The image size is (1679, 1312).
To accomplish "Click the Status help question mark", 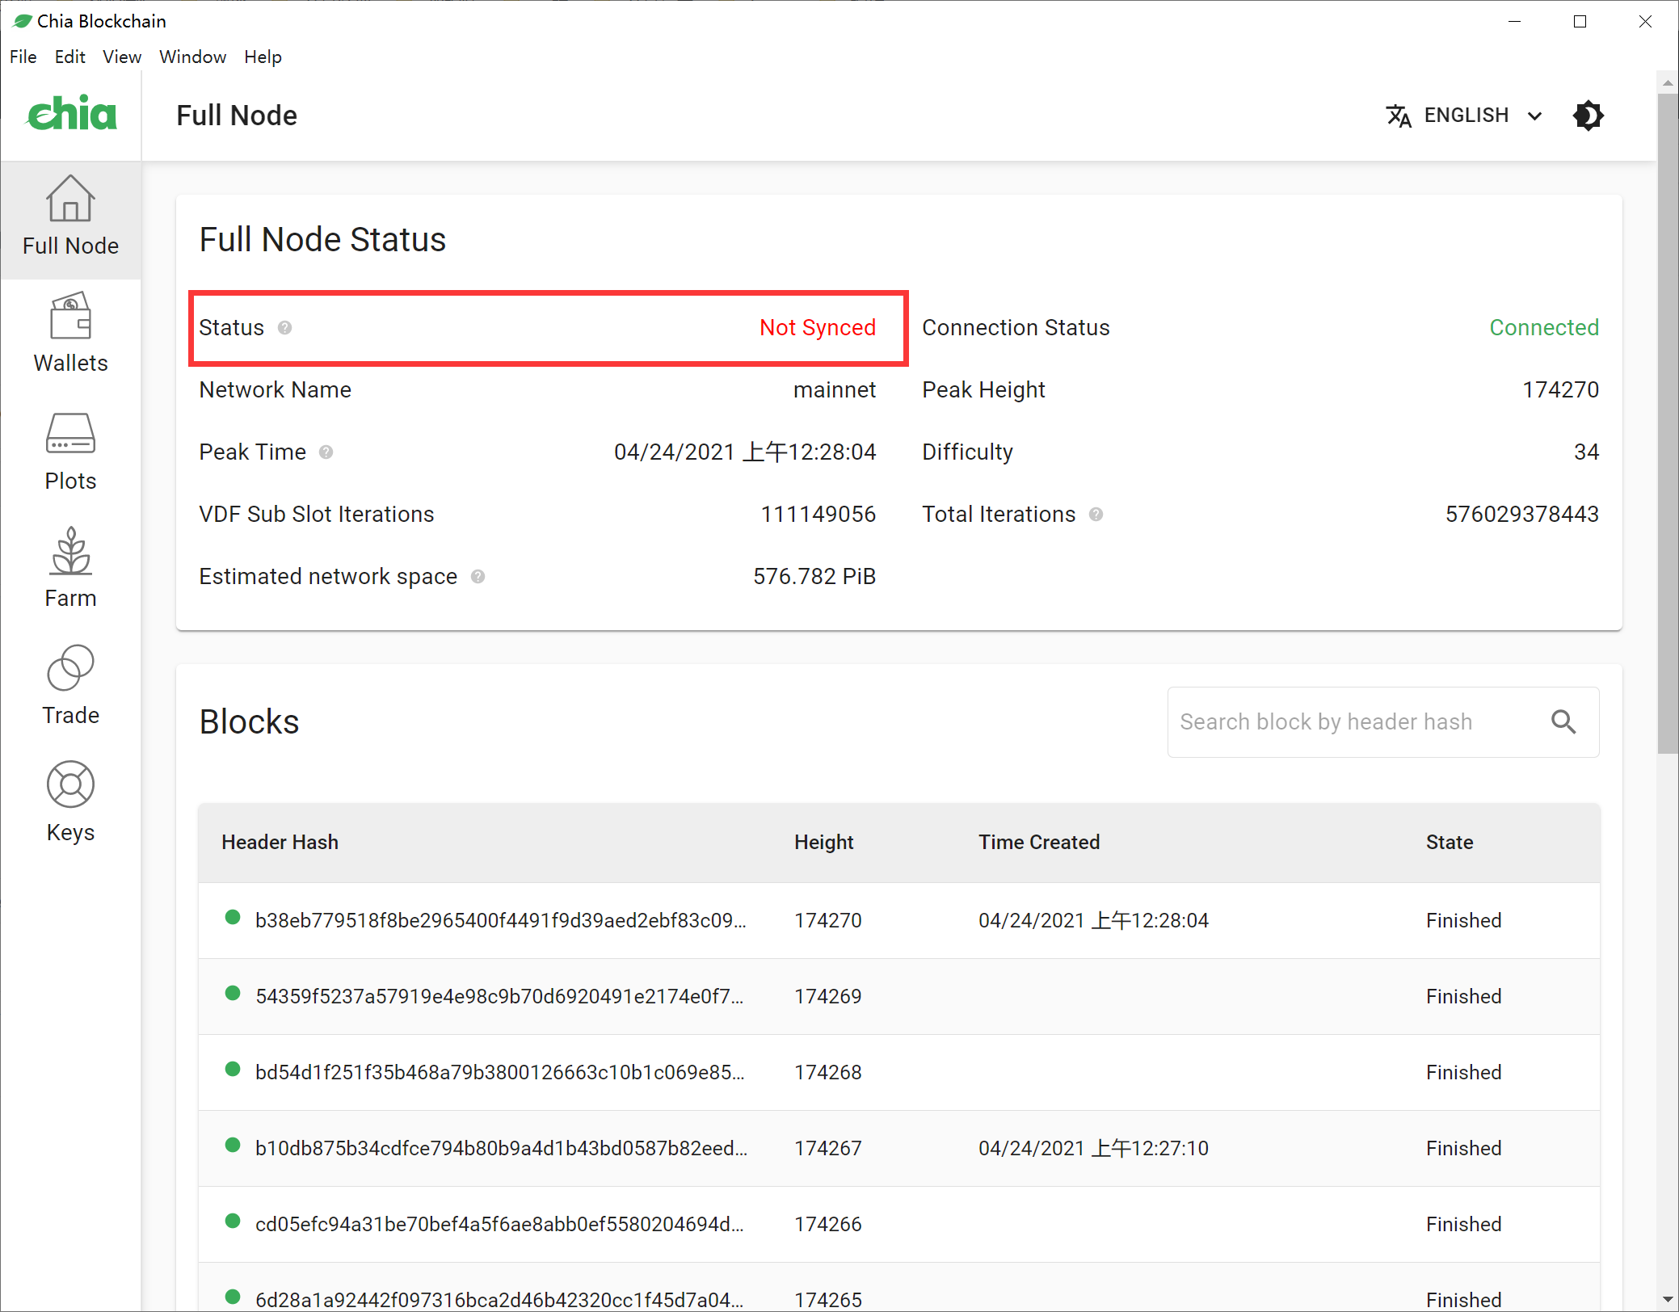I will tap(284, 328).
